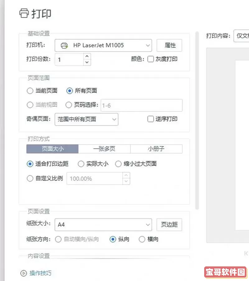The image size is (249, 281).
Task: Set paper orientation to 纵向
Action: point(113,239)
